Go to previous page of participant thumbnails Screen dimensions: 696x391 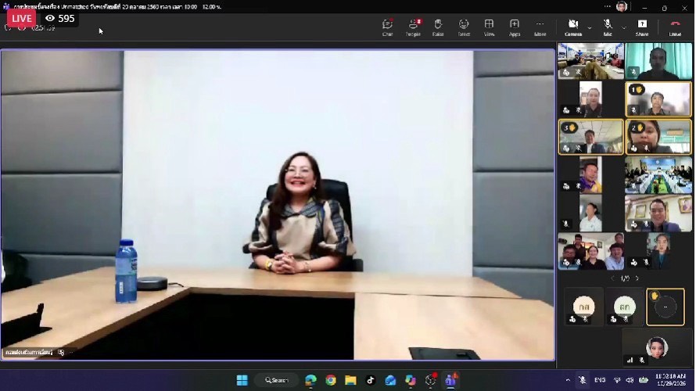613,278
